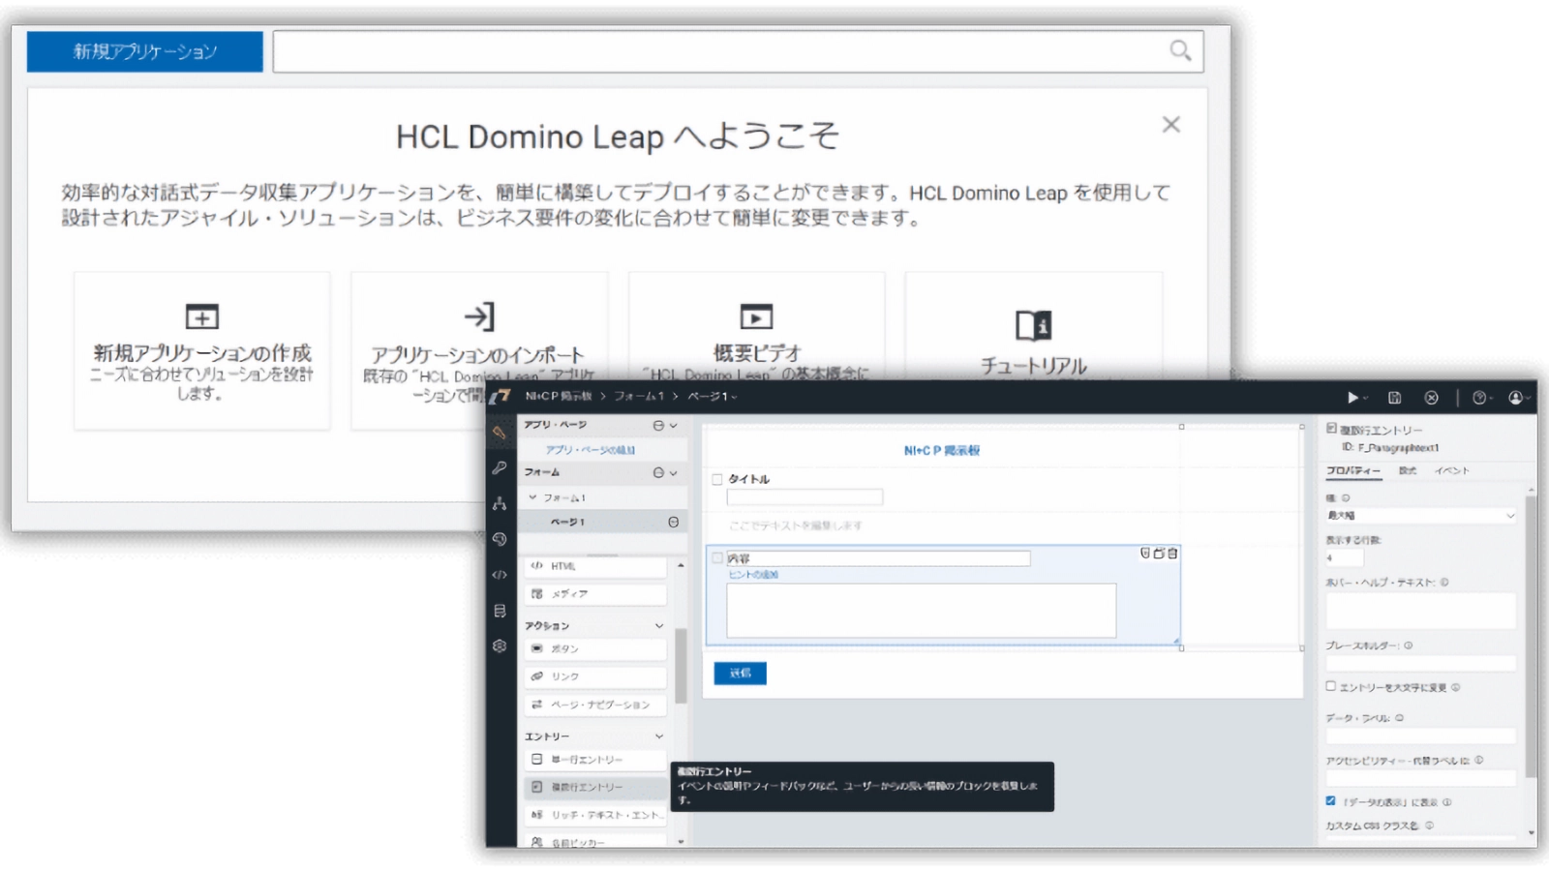
Task: Delete the 内容 field using the trash icon
Action: (1171, 556)
